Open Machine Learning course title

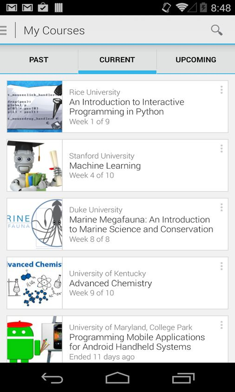(105, 166)
